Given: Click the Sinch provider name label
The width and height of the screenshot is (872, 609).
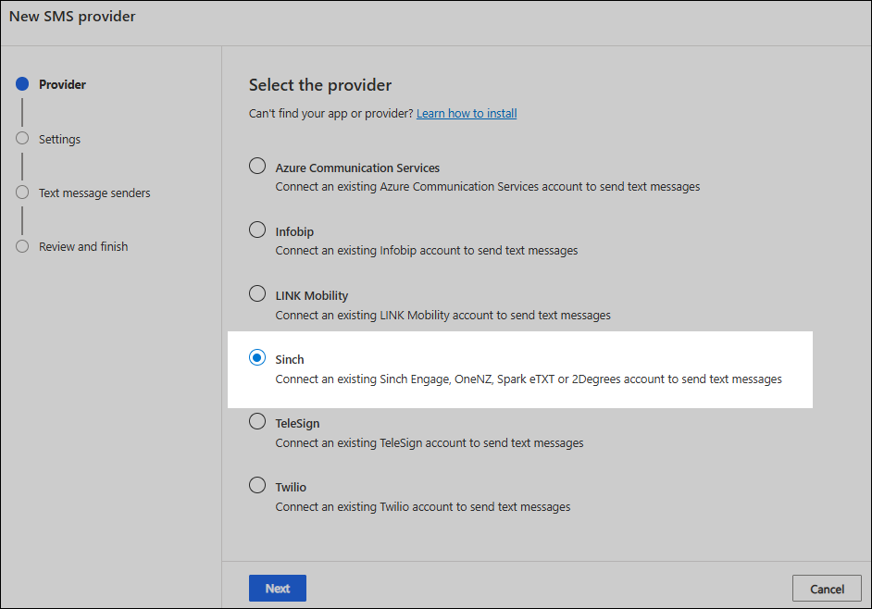Looking at the screenshot, I should (x=290, y=360).
